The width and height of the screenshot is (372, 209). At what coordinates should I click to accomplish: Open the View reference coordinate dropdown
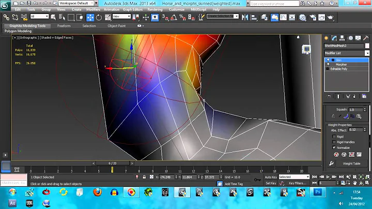pyautogui.click(x=121, y=17)
